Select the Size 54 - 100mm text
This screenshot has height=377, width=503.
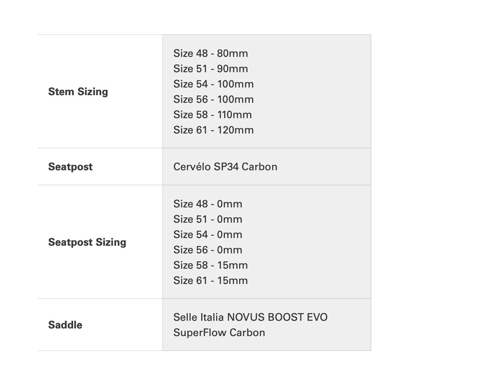(x=213, y=84)
